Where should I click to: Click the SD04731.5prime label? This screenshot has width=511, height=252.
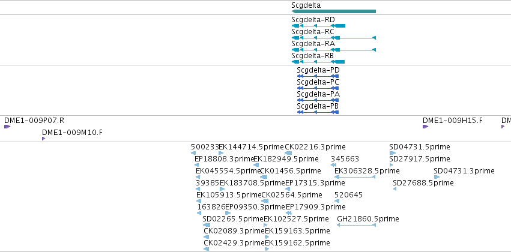pyautogui.click(x=420, y=147)
